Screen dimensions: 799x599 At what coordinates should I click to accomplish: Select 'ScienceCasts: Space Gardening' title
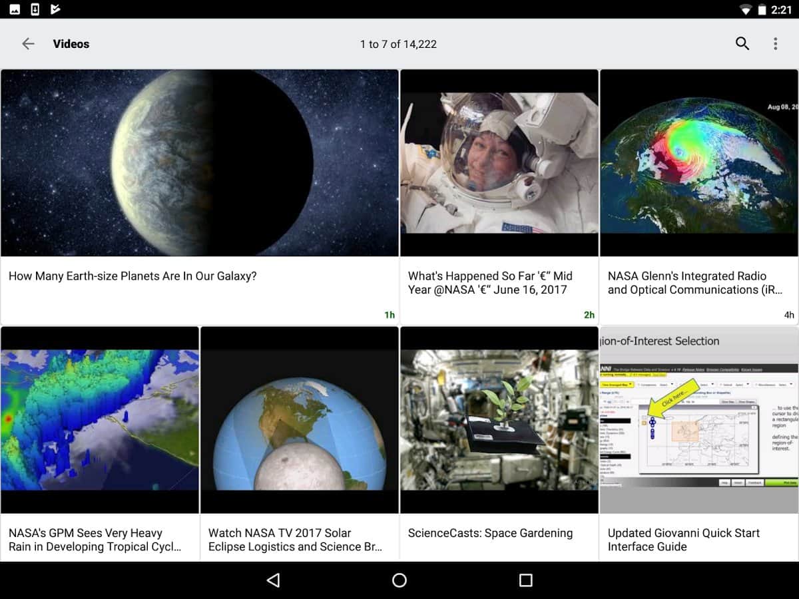point(490,533)
